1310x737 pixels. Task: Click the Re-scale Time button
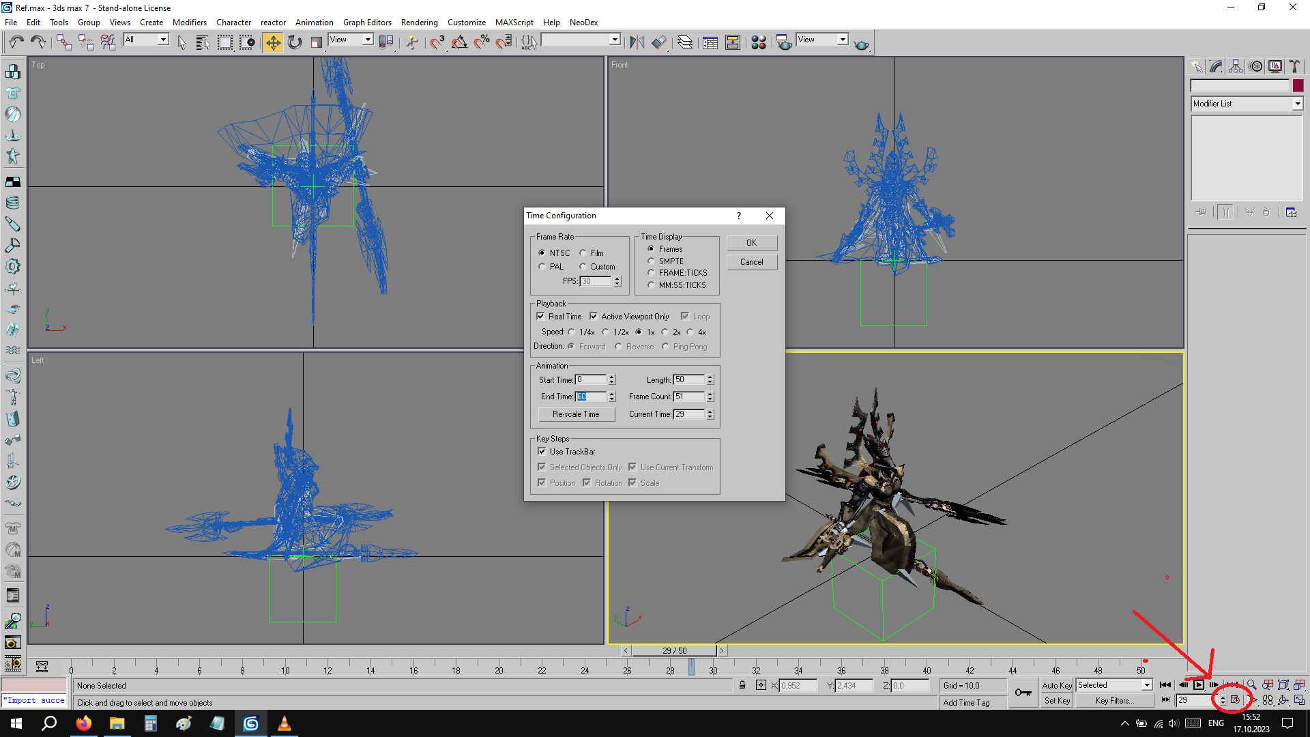click(x=575, y=414)
